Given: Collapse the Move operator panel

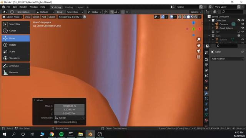Looking at the screenshot, I should point(35,100).
